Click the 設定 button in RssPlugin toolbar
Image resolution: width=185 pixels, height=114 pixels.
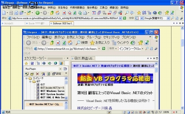click(x=57, y=74)
